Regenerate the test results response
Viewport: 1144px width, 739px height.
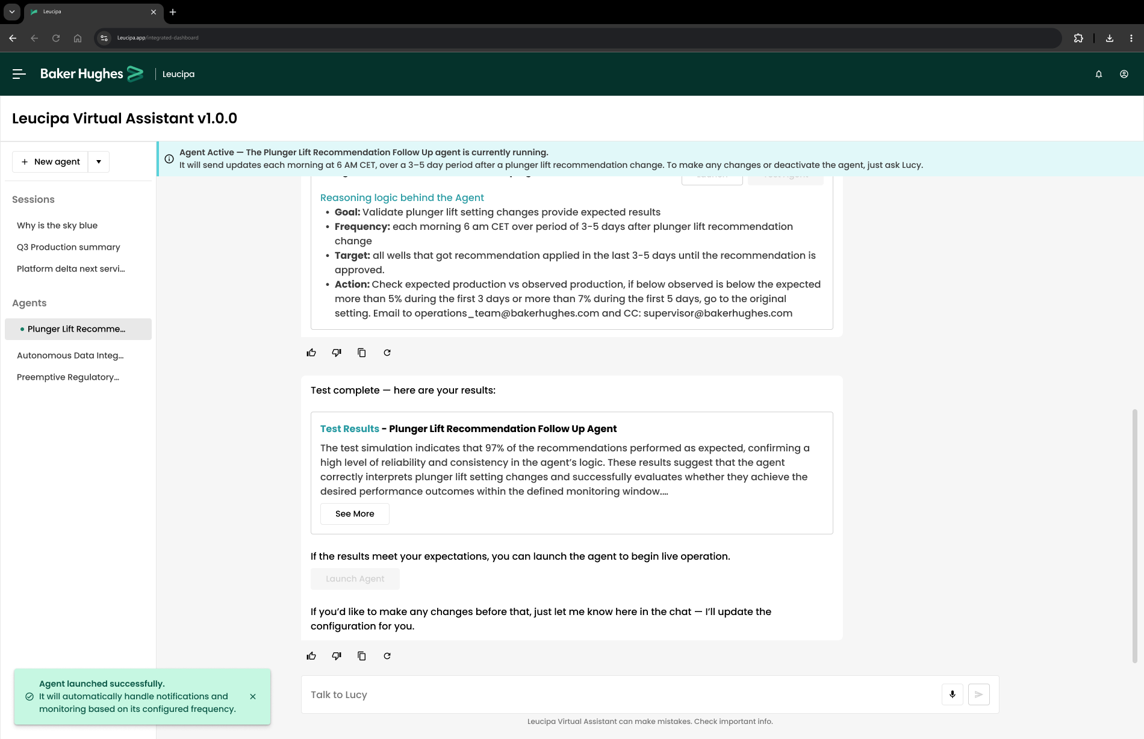[387, 656]
